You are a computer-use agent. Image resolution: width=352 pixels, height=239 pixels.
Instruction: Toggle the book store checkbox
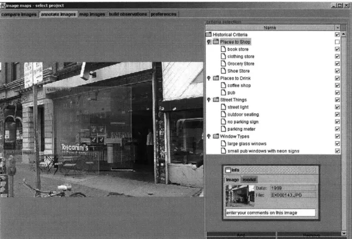[337, 49]
